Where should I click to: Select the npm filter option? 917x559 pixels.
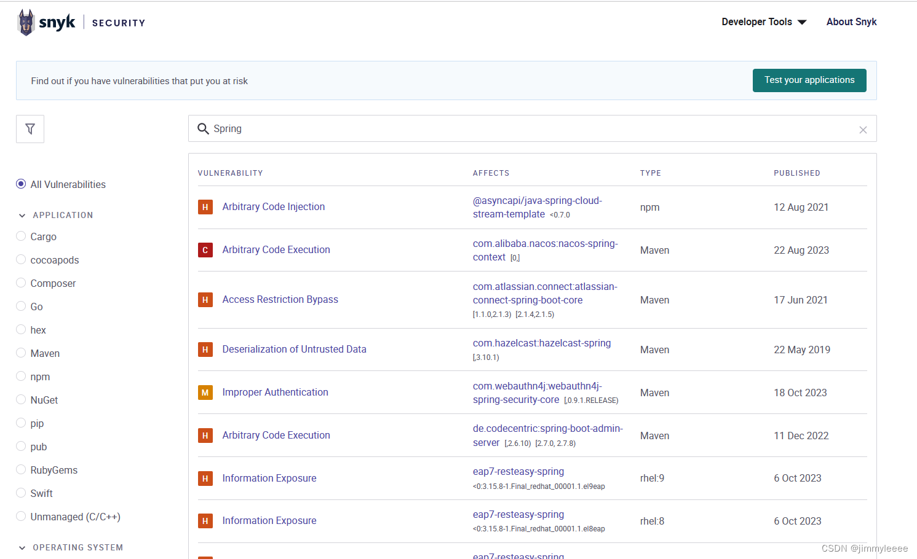(x=21, y=377)
